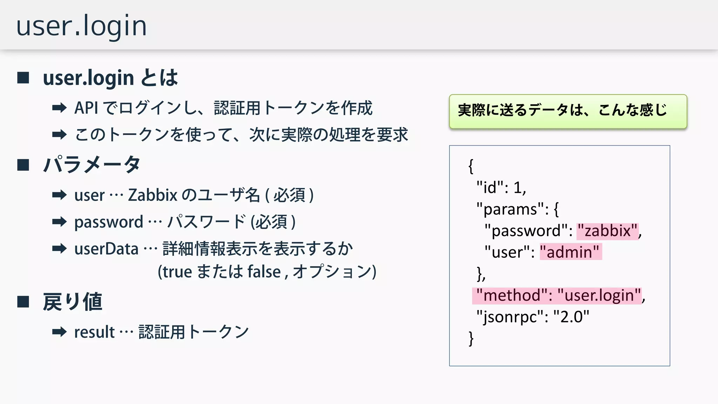Select the heading "パラメータ"

point(92,164)
